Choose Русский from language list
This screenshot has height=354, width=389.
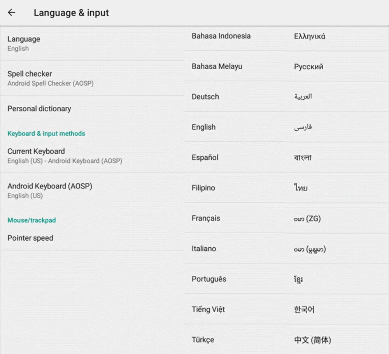click(x=308, y=67)
